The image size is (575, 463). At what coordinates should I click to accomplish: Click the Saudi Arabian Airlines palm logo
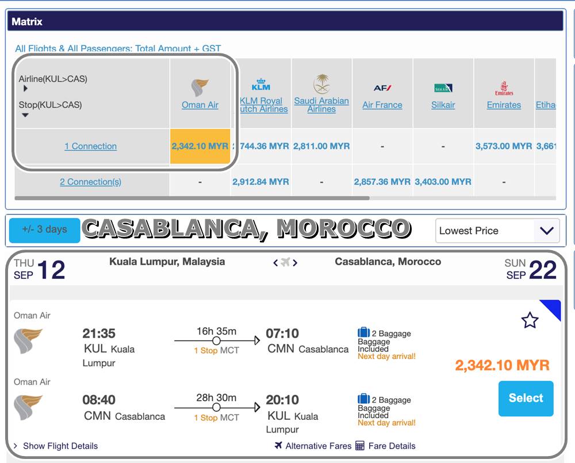pos(321,83)
